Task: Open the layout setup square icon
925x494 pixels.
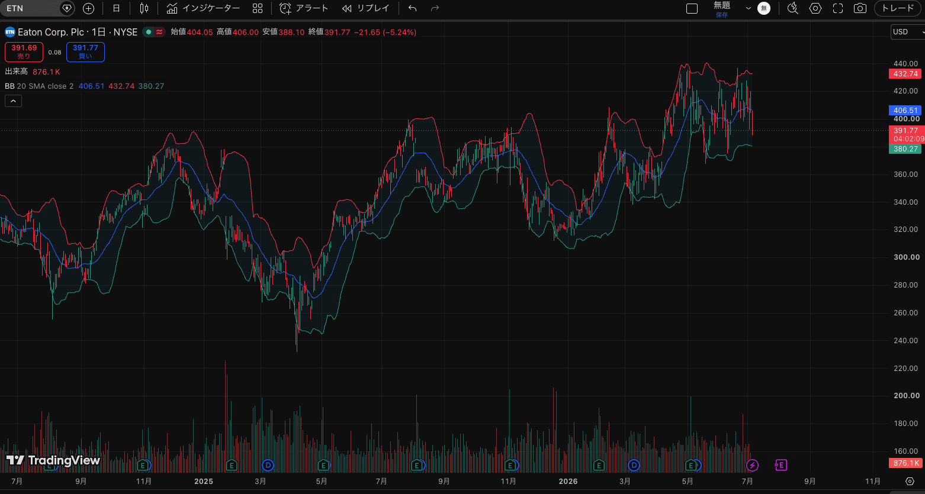Action: [x=692, y=8]
